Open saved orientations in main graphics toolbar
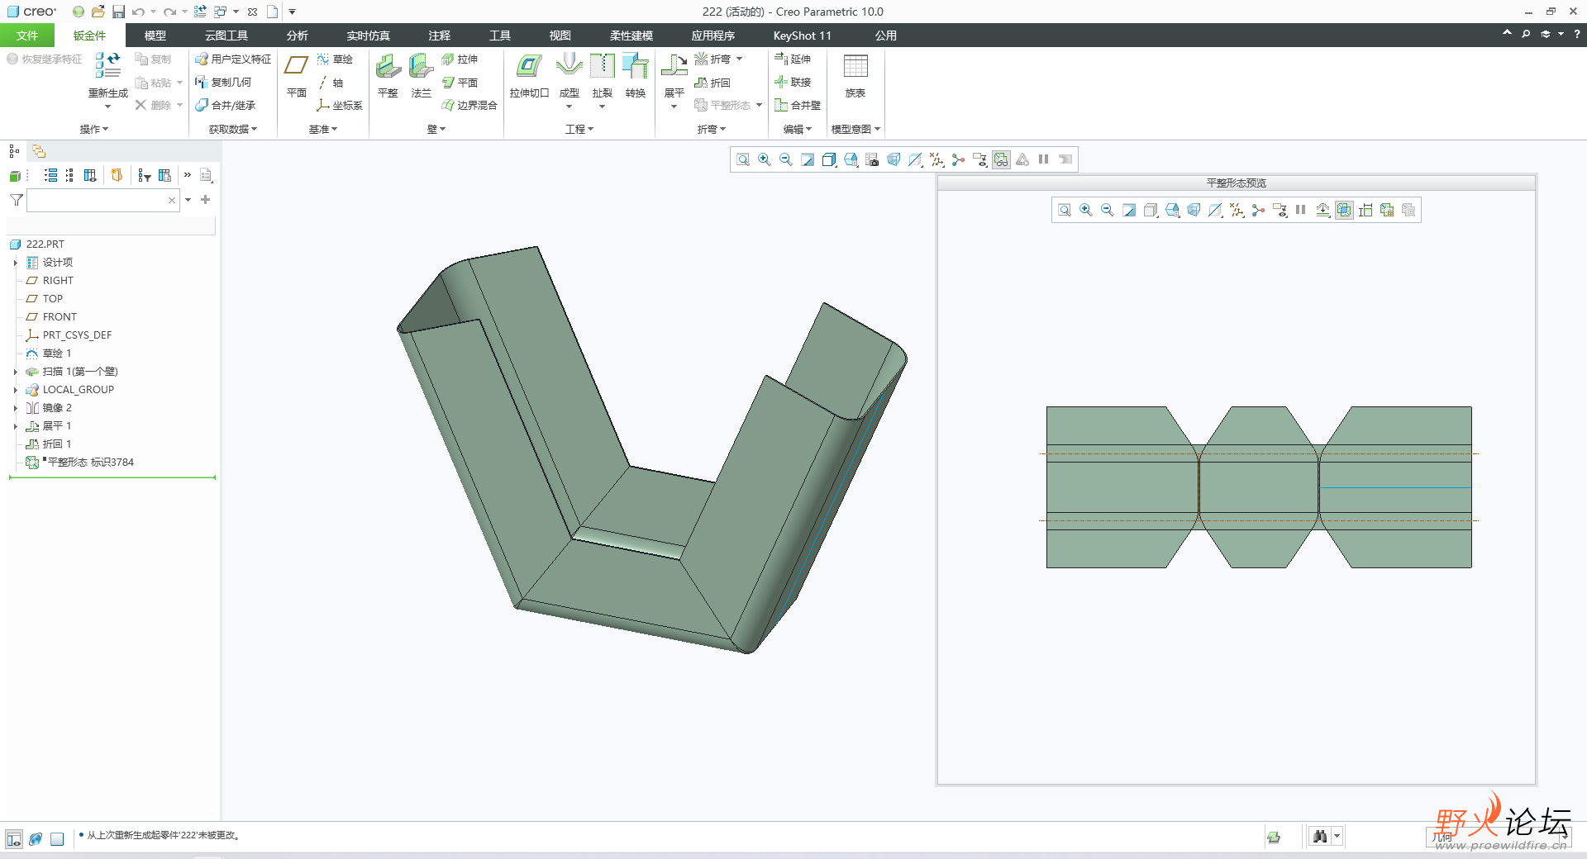This screenshot has width=1587, height=859. point(851,159)
